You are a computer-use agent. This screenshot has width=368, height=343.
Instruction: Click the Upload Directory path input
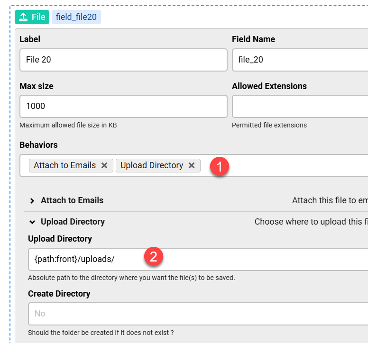coord(198,259)
